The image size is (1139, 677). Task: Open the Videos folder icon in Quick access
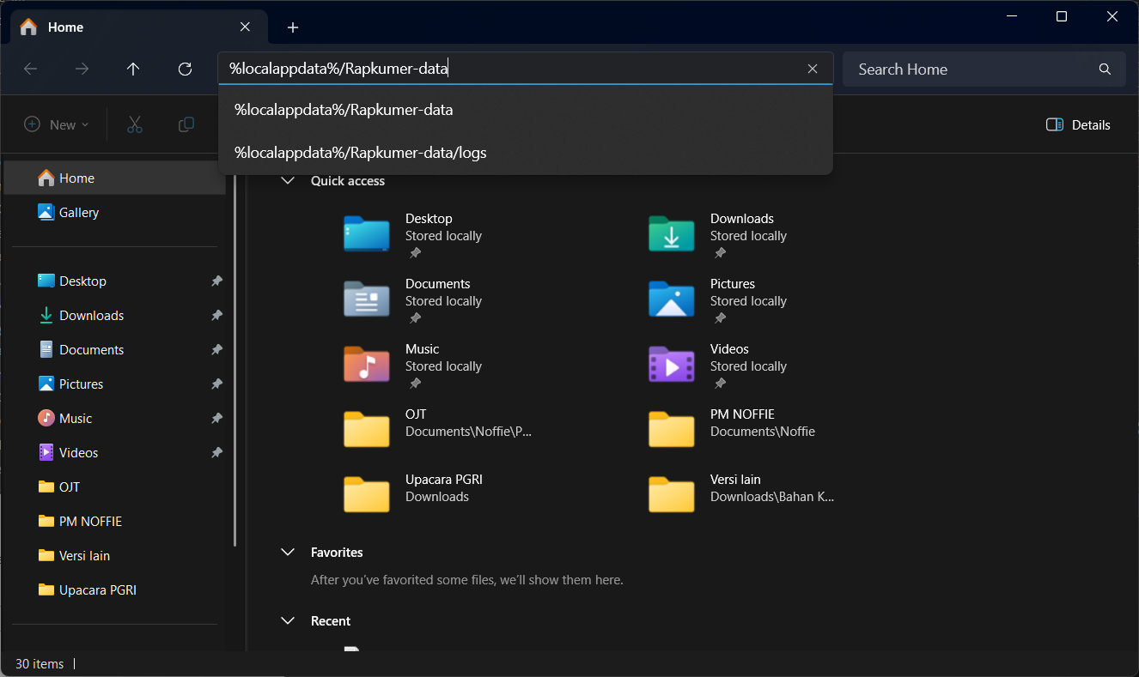pyautogui.click(x=671, y=364)
